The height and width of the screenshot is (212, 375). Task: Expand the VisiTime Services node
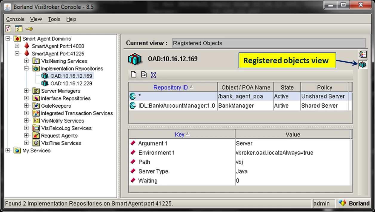(27, 143)
